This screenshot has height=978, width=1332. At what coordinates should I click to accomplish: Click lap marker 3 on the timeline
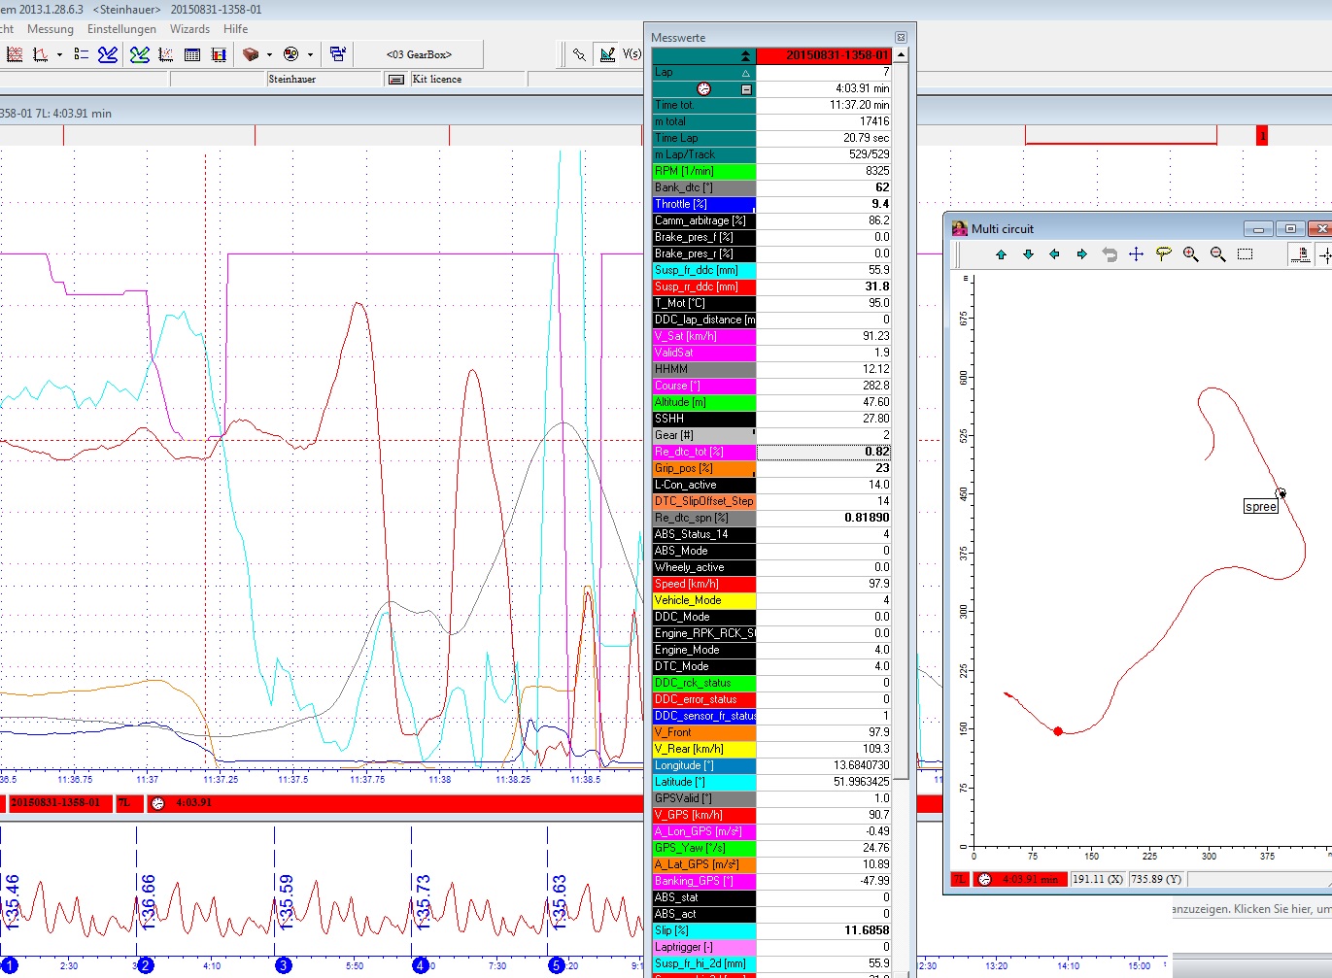tap(284, 965)
